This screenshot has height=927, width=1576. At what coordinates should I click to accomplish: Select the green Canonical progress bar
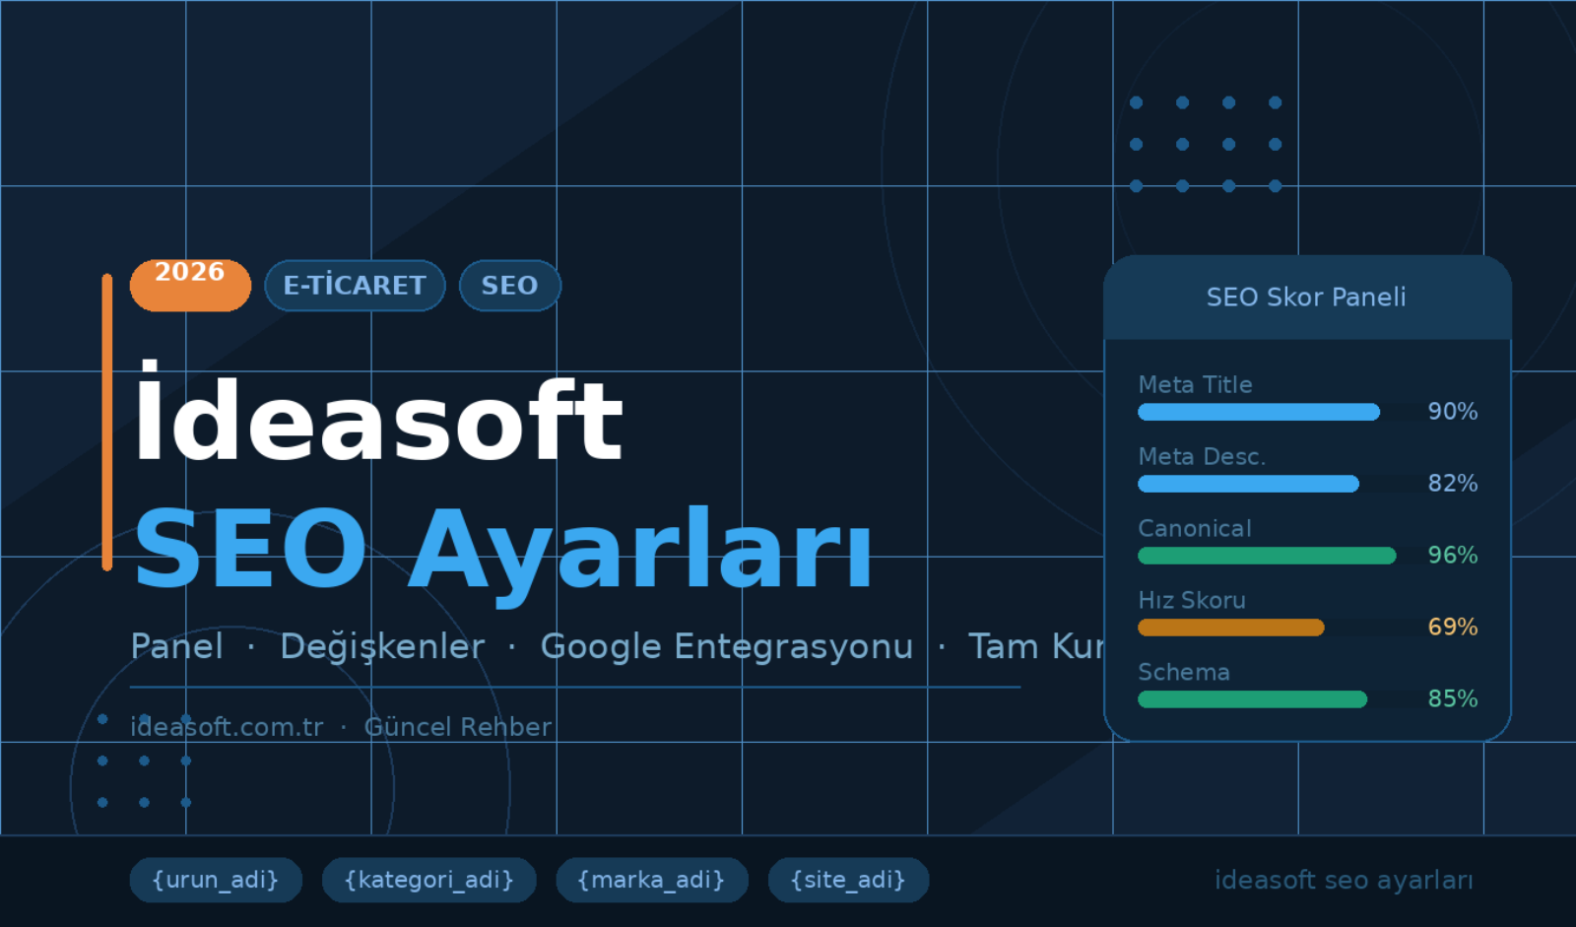(x=1267, y=556)
